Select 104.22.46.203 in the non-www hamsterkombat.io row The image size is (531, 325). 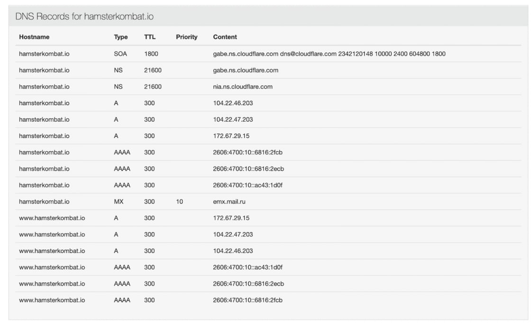tap(233, 103)
